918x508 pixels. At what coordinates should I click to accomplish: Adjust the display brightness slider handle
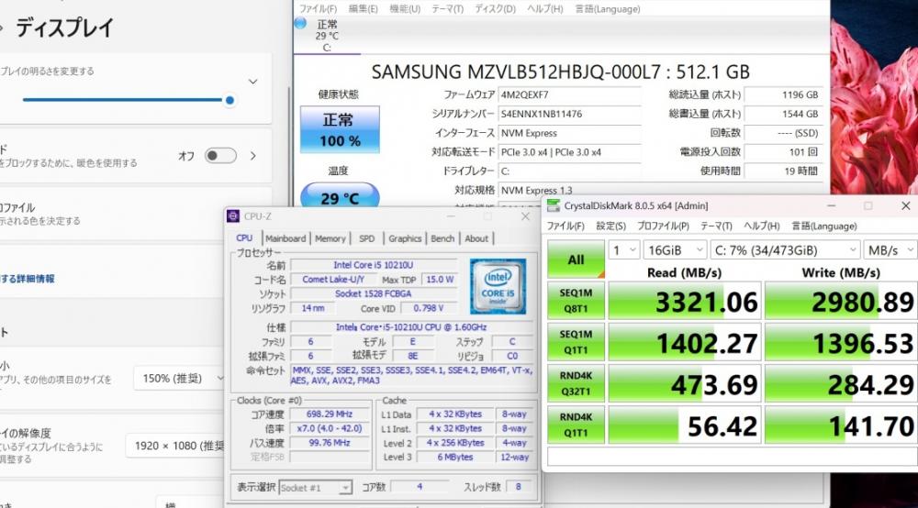click(230, 100)
